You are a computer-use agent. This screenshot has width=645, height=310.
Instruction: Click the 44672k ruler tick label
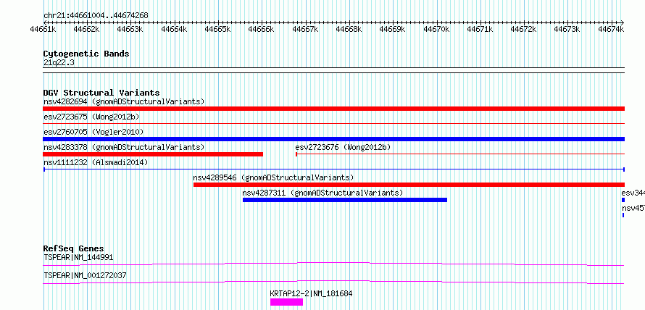[524, 29]
